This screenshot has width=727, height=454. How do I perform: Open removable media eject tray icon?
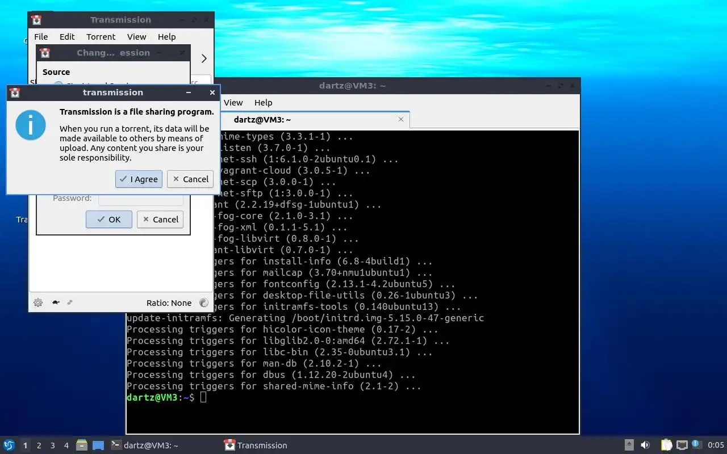629,445
